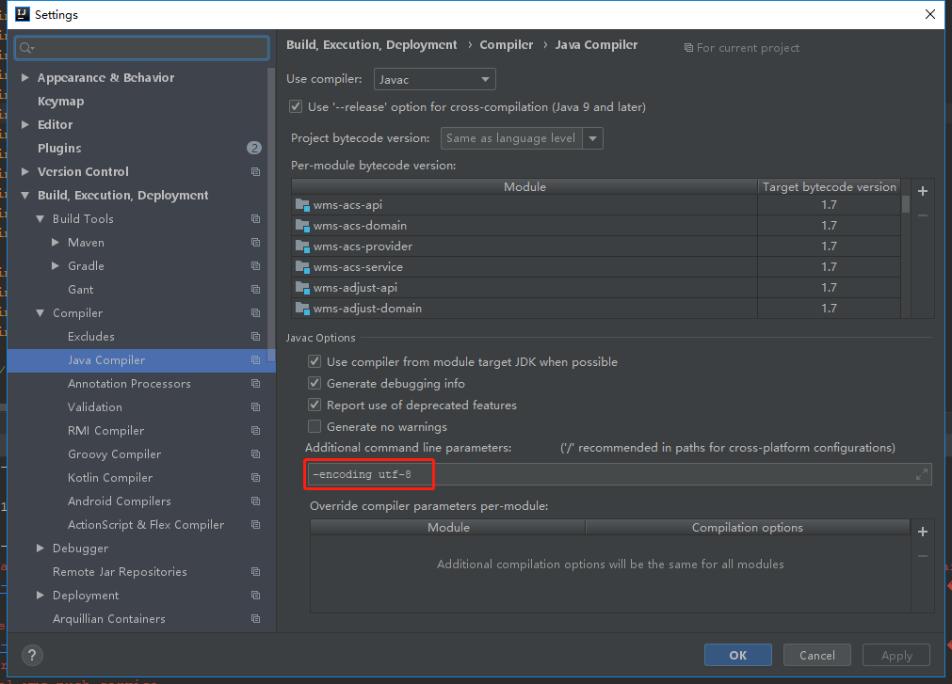Expand the Deployment node

pyautogui.click(x=40, y=596)
